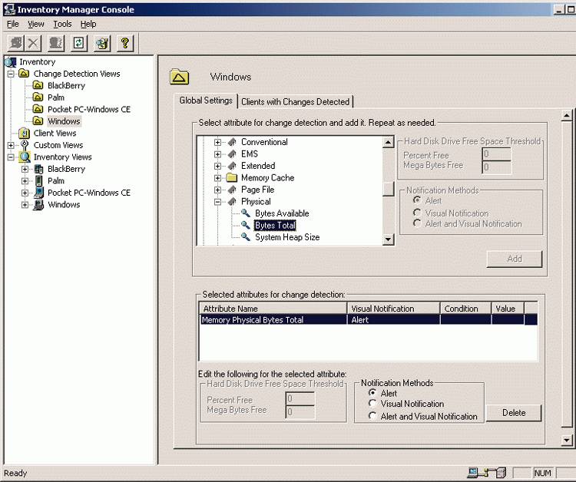This screenshot has width=576, height=482.
Task: Click the Delete button
Action: click(x=514, y=413)
